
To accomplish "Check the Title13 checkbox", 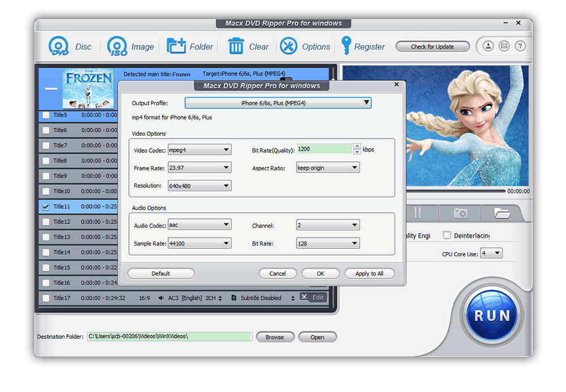I will tap(46, 237).
